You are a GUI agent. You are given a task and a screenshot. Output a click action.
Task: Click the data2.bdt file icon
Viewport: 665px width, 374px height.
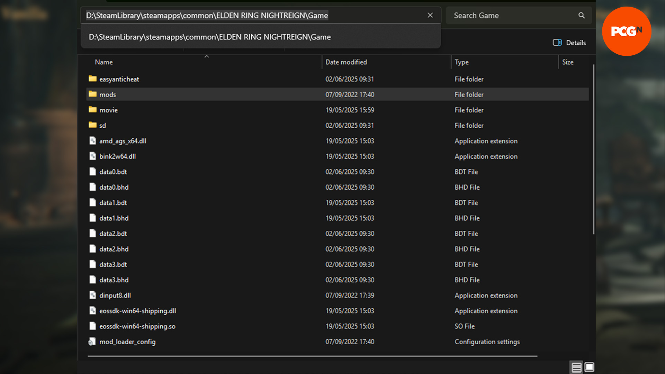click(x=92, y=233)
